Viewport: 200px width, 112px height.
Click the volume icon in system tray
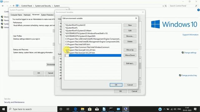point(175,109)
